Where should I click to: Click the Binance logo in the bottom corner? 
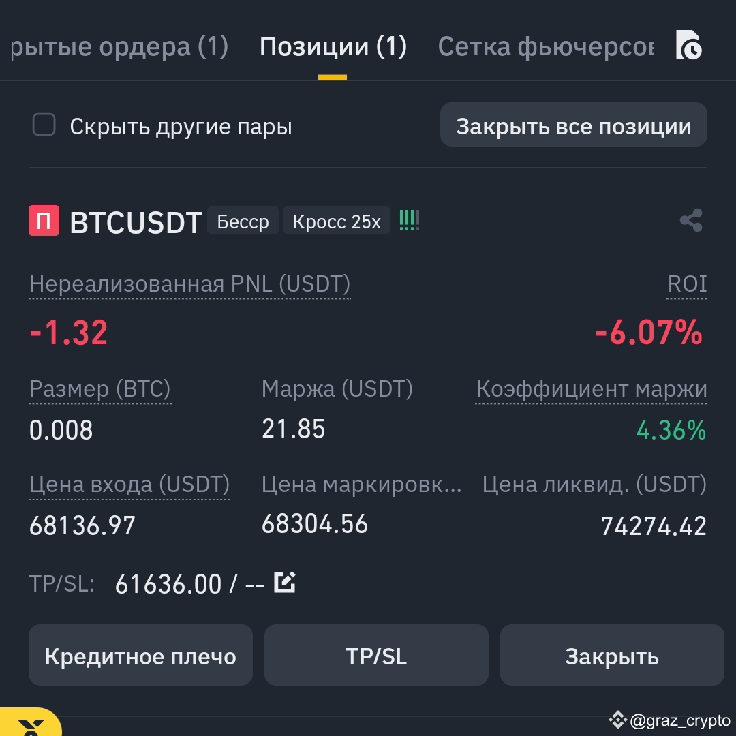pos(27,726)
